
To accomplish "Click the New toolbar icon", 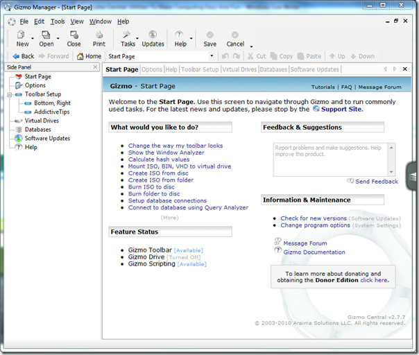I will [21, 35].
